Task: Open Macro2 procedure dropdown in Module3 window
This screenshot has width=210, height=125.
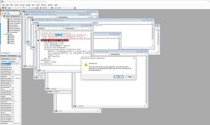Action: (x=152, y=23)
